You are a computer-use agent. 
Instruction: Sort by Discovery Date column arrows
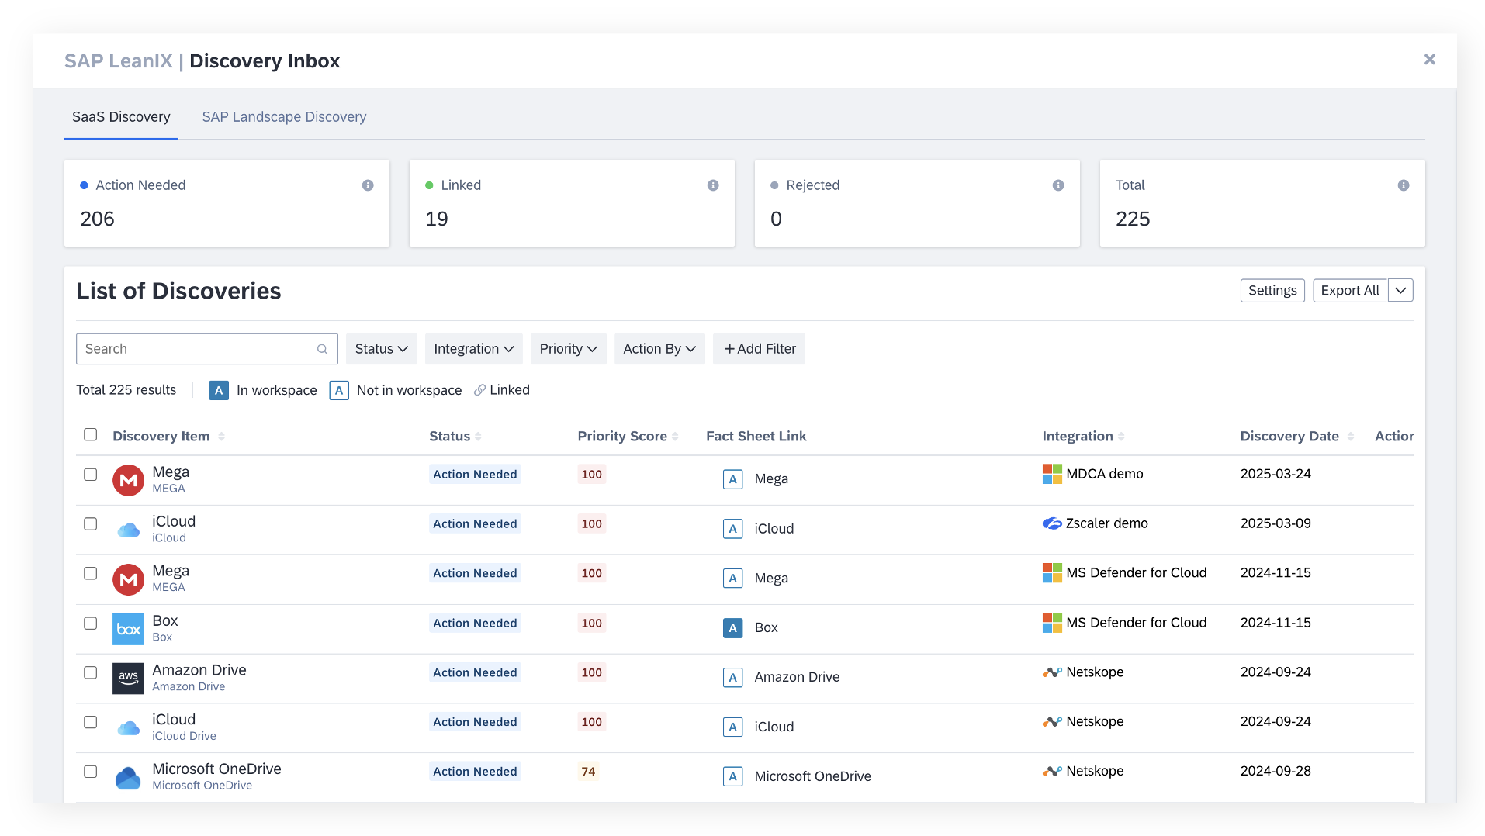[1351, 437]
